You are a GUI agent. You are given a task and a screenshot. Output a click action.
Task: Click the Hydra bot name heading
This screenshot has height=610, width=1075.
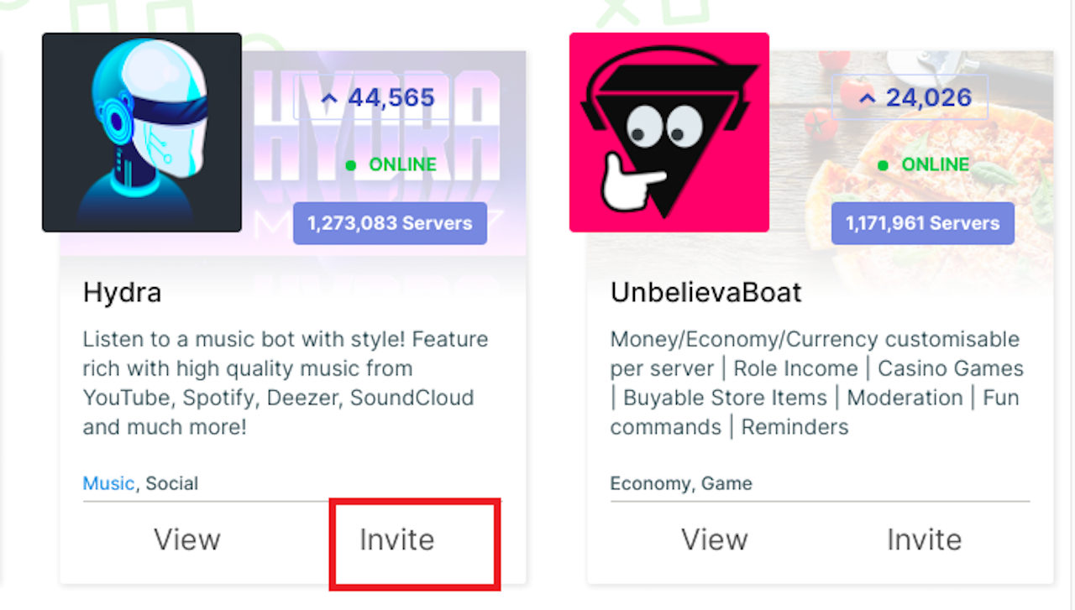tap(121, 293)
